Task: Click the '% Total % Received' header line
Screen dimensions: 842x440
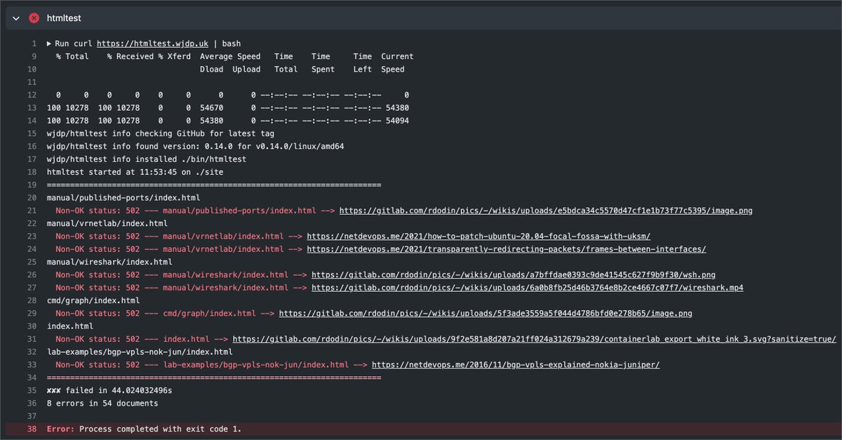Action: [234, 56]
